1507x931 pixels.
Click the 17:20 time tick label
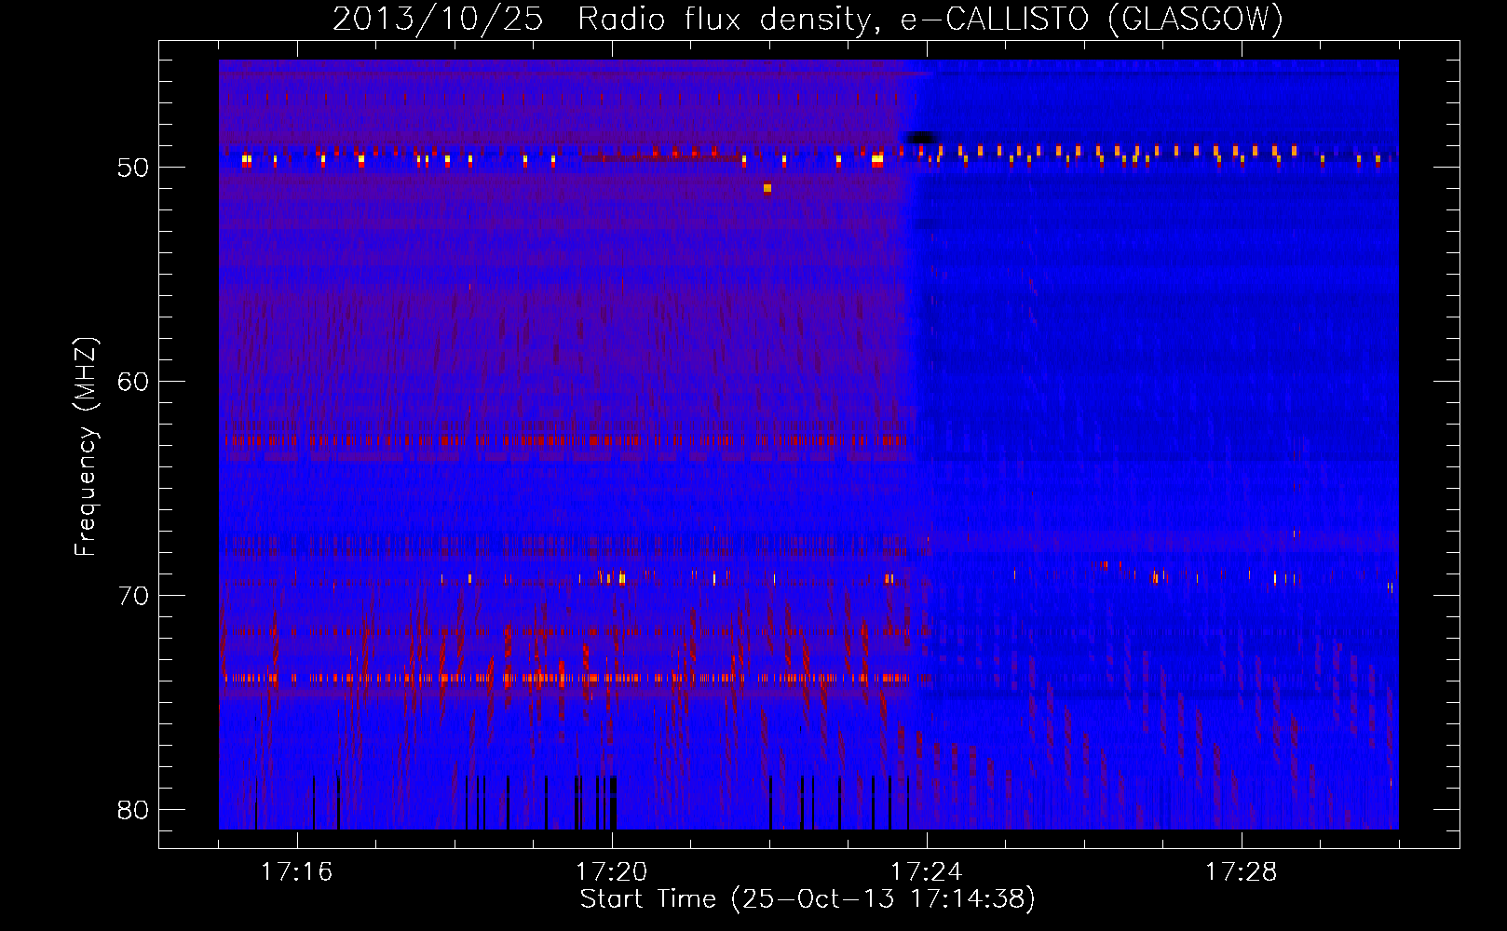[x=611, y=872]
